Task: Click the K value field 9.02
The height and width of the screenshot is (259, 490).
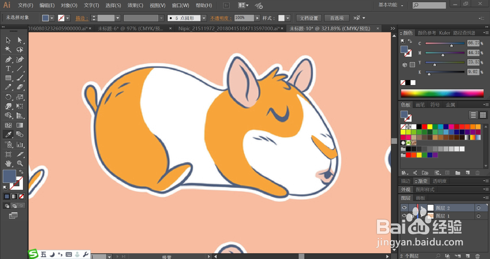Action: point(473,72)
